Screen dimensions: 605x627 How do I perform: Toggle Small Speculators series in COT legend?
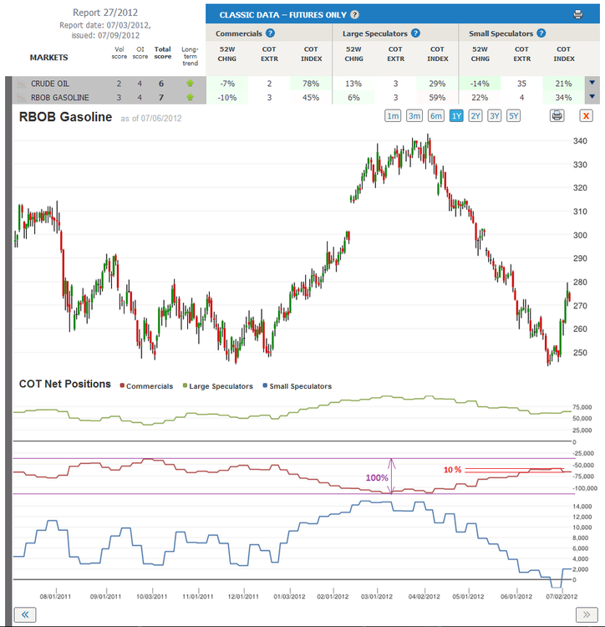pyautogui.click(x=297, y=386)
